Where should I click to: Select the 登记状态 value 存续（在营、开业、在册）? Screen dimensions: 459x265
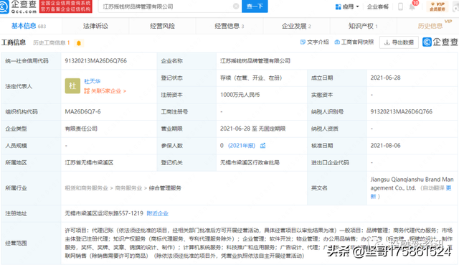pos(251,78)
